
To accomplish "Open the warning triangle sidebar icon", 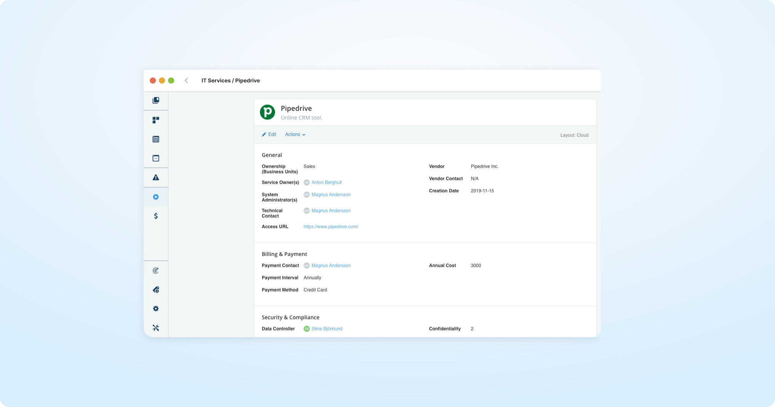I will [156, 178].
